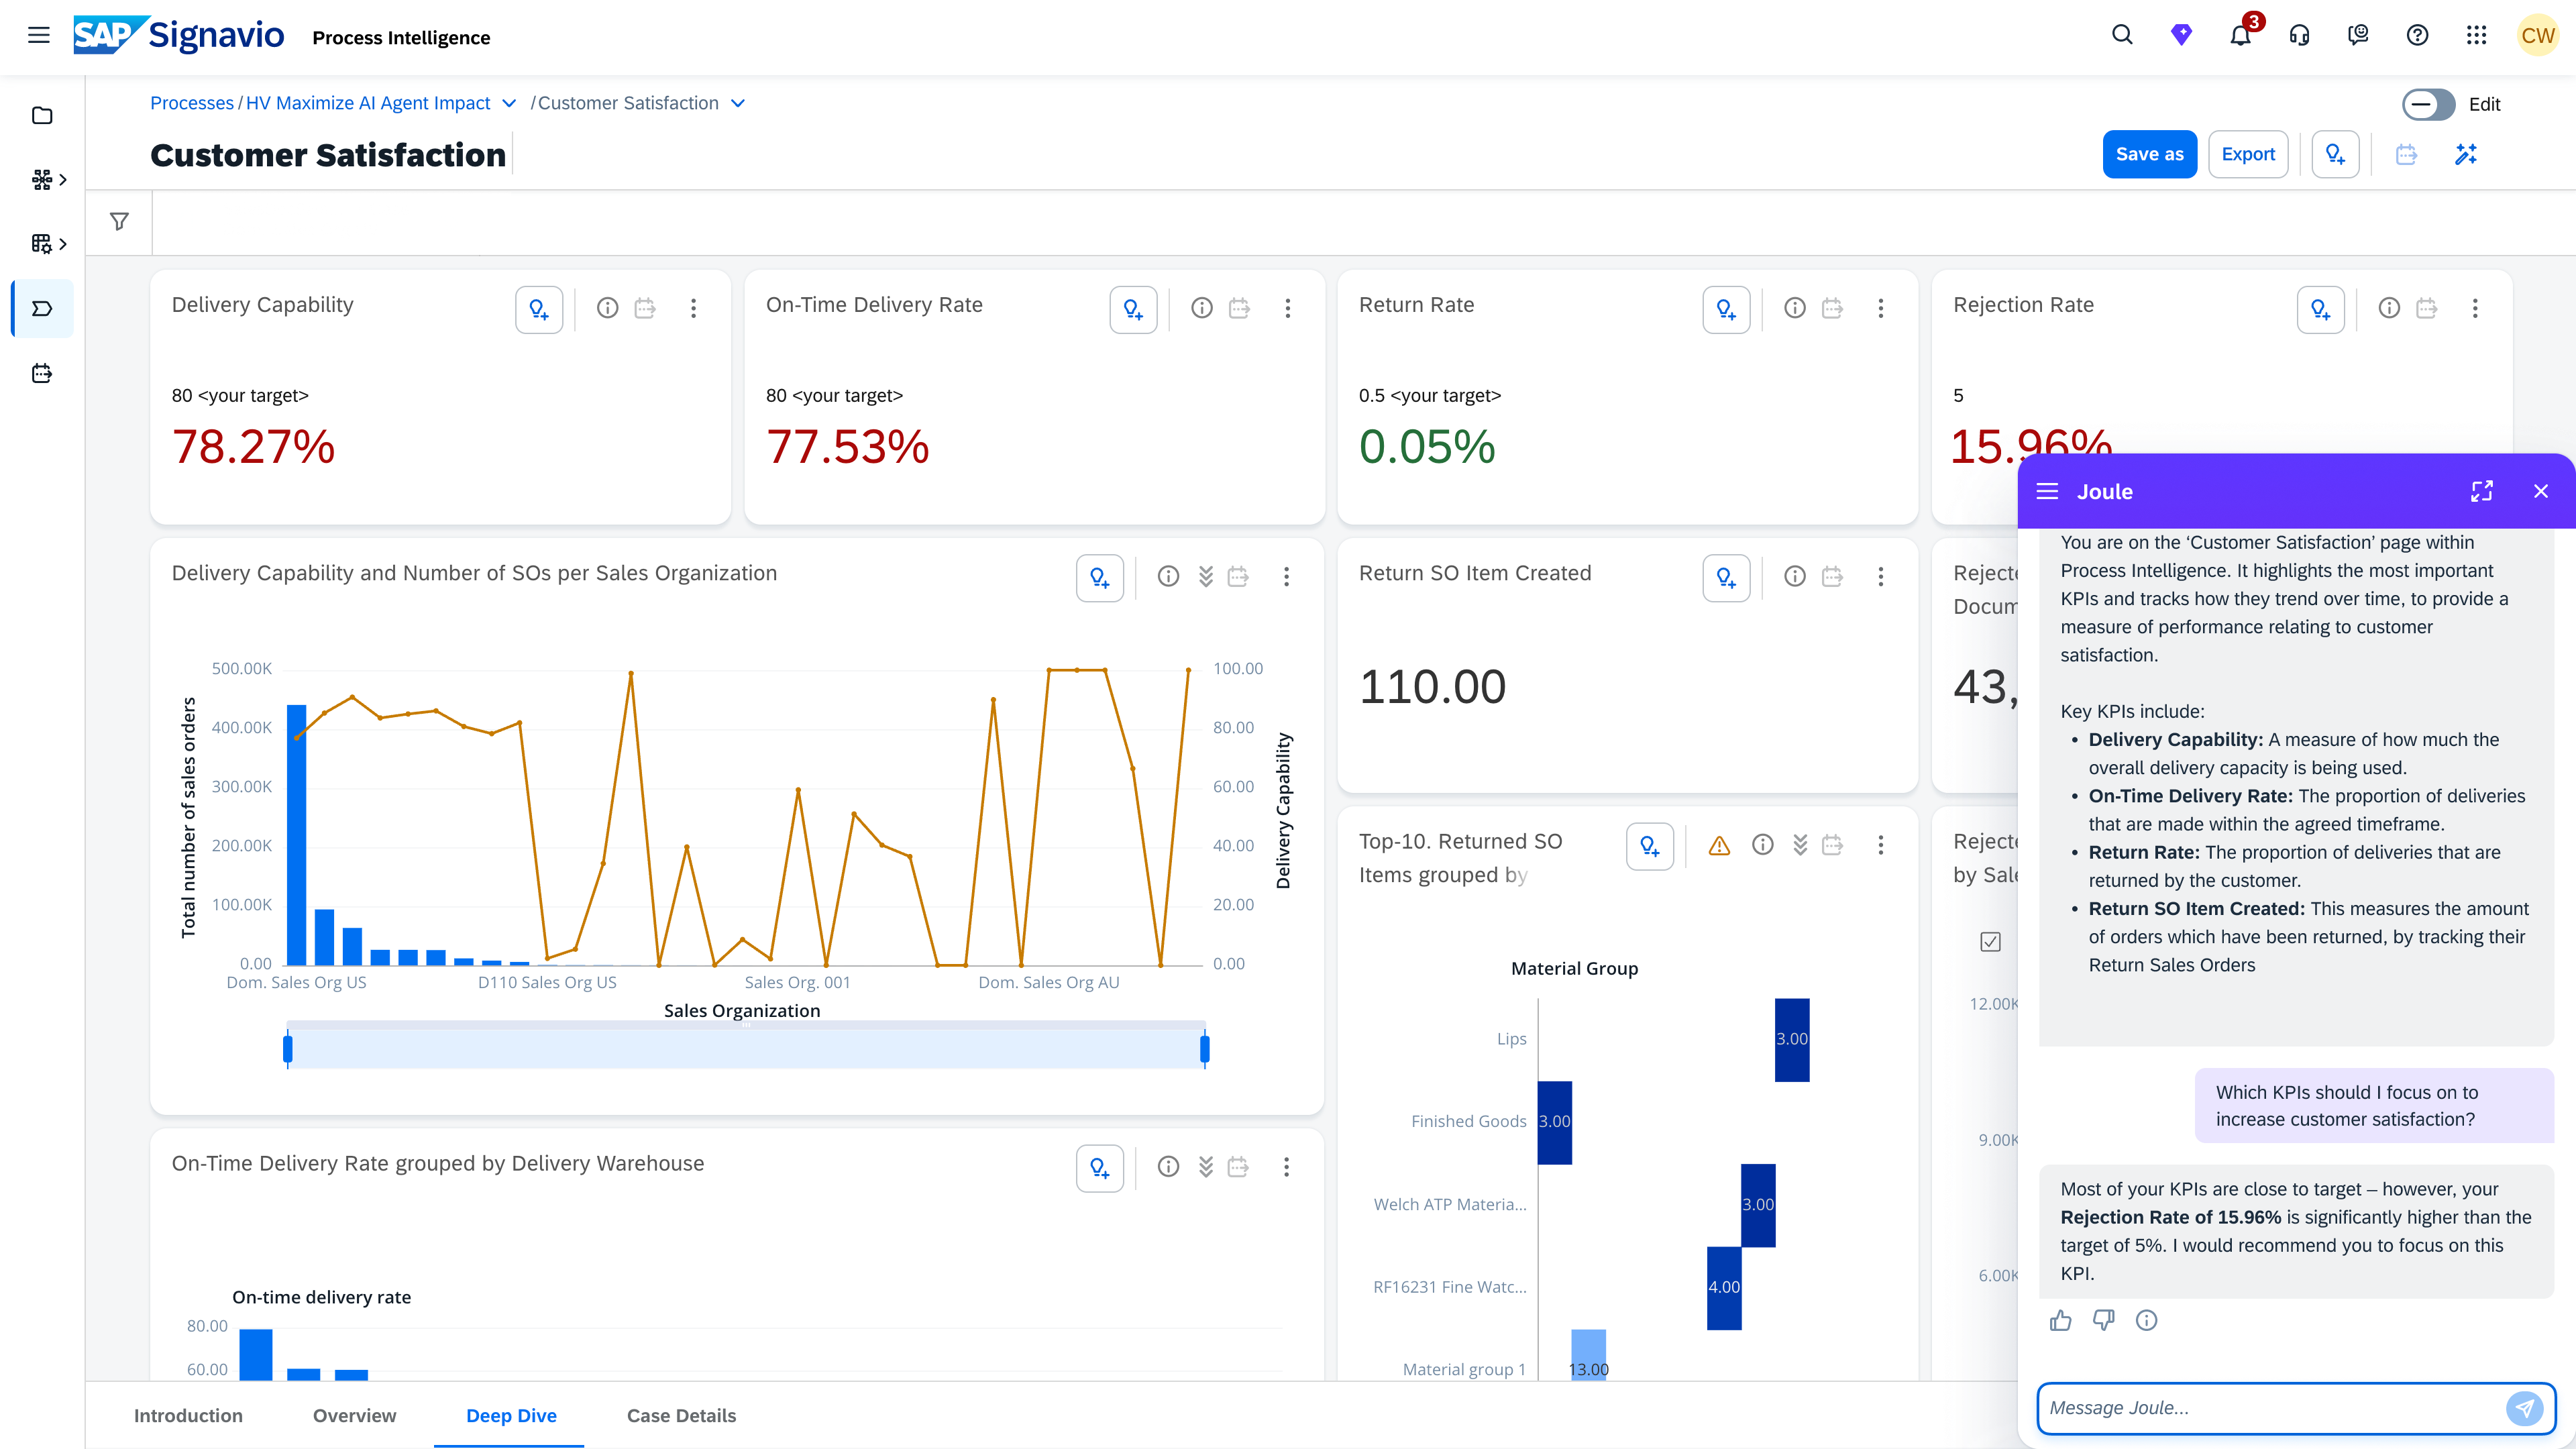Expand Joule panel to fullscreen

(x=2481, y=491)
